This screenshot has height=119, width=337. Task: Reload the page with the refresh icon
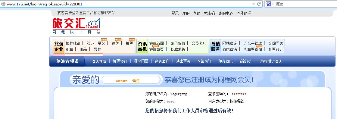[259, 4]
